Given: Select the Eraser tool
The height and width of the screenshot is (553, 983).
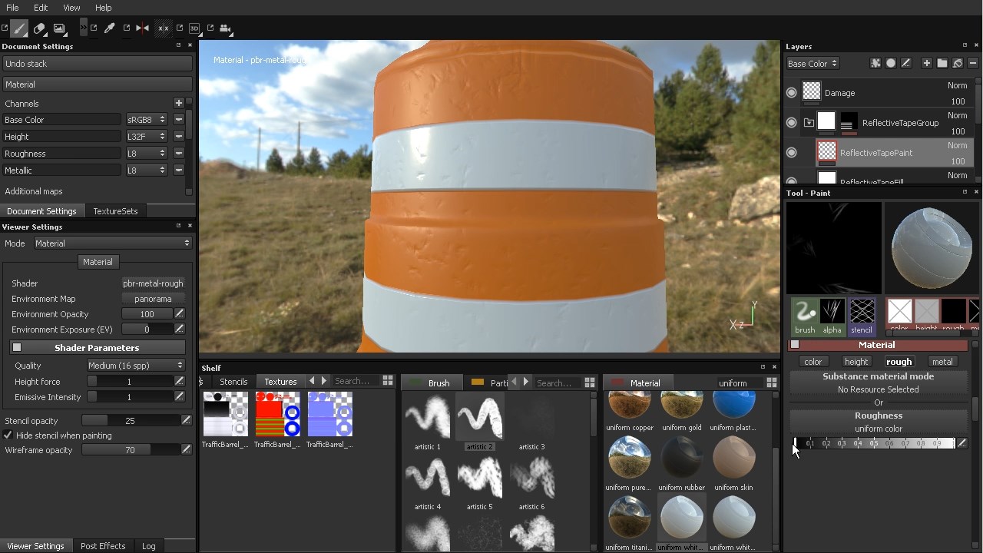Looking at the screenshot, I should click(x=39, y=28).
